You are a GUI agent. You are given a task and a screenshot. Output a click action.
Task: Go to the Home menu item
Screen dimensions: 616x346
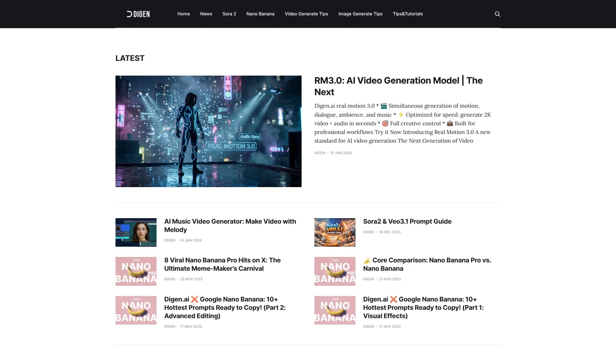tap(184, 14)
